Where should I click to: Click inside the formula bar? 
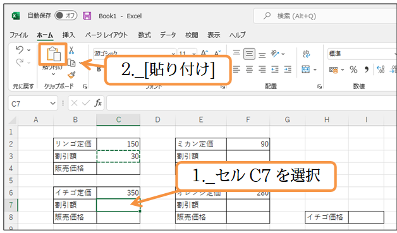[252, 103]
